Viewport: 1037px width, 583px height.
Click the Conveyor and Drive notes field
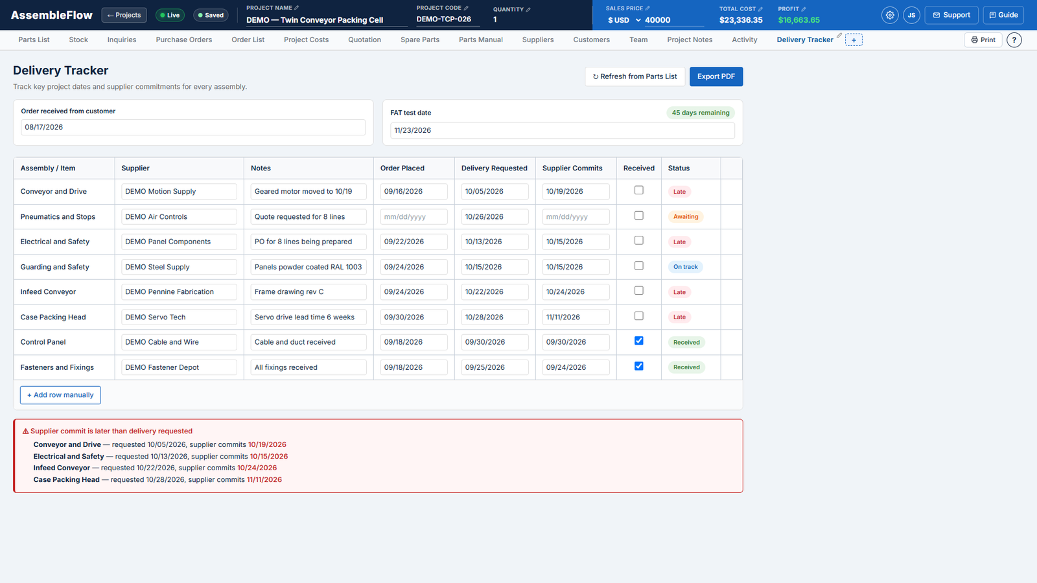309,192
